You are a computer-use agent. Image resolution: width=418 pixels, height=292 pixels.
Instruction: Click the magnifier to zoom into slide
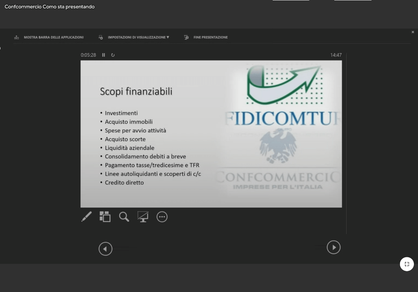(x=124, y=216)
